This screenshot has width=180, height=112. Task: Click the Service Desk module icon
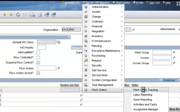click(x=86, y=75)
